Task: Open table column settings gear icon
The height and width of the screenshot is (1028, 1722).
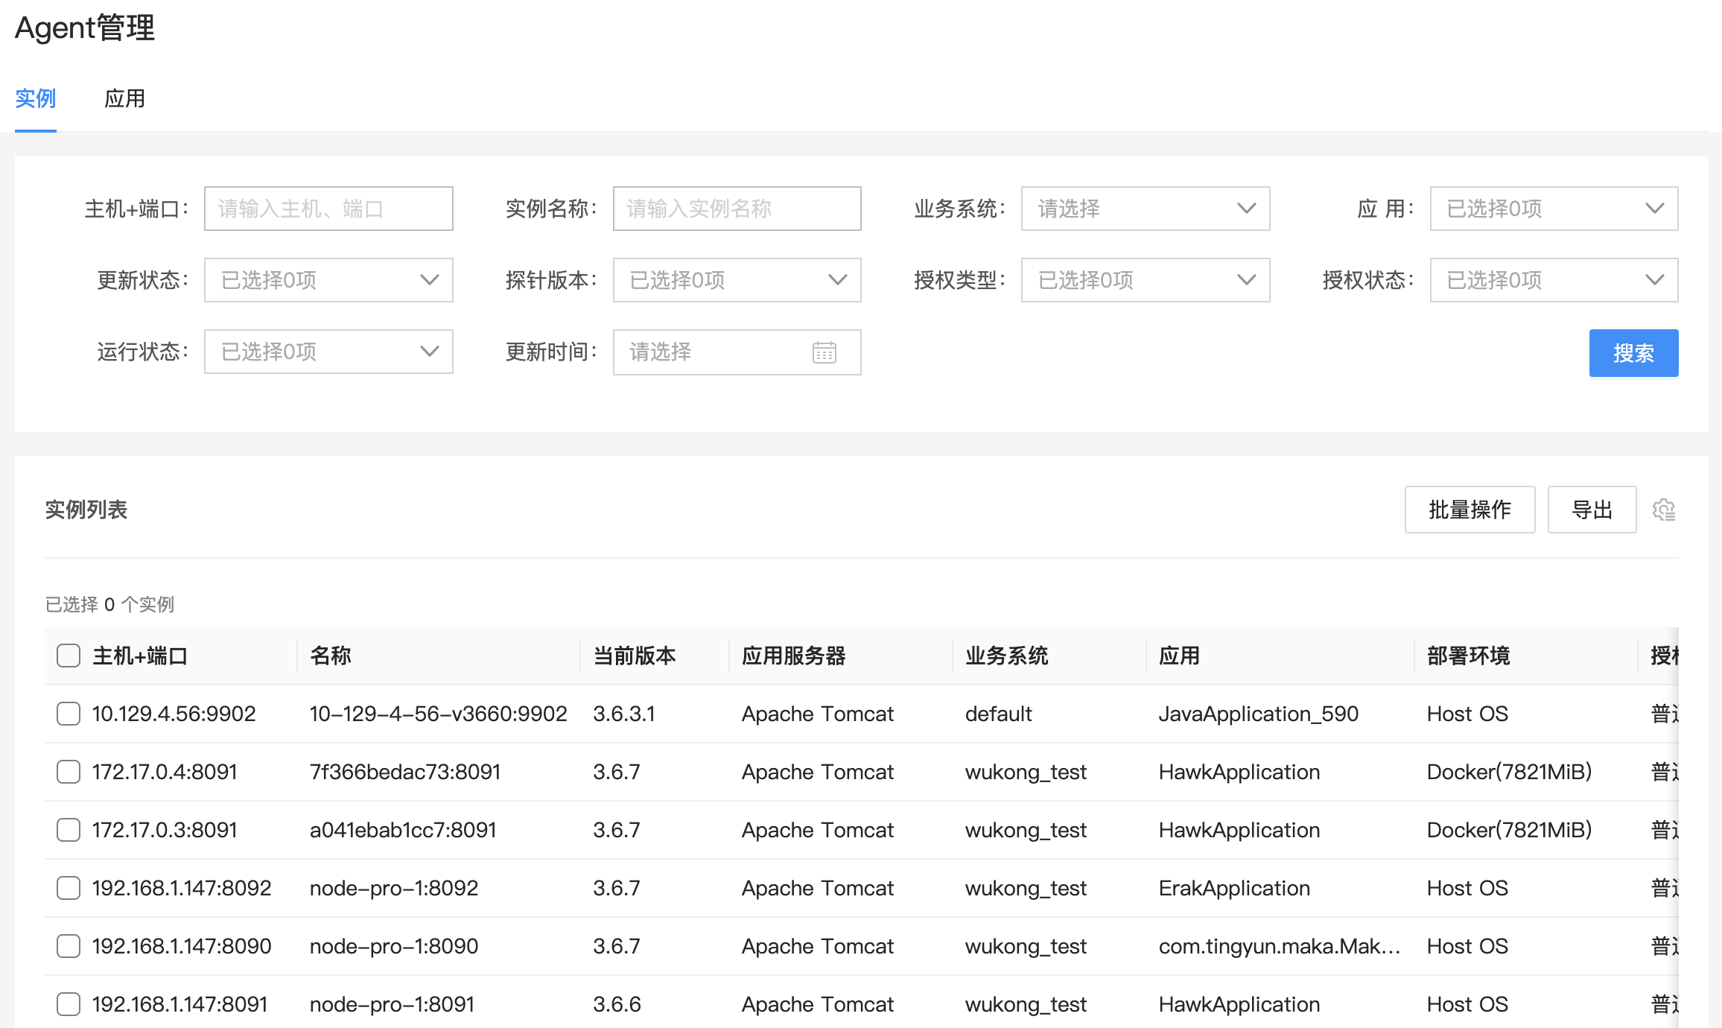Action: [1663, 510]
